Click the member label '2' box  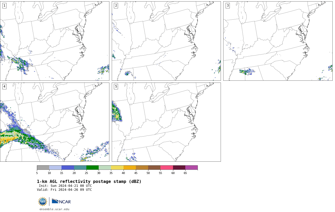(x=116, y=6)
